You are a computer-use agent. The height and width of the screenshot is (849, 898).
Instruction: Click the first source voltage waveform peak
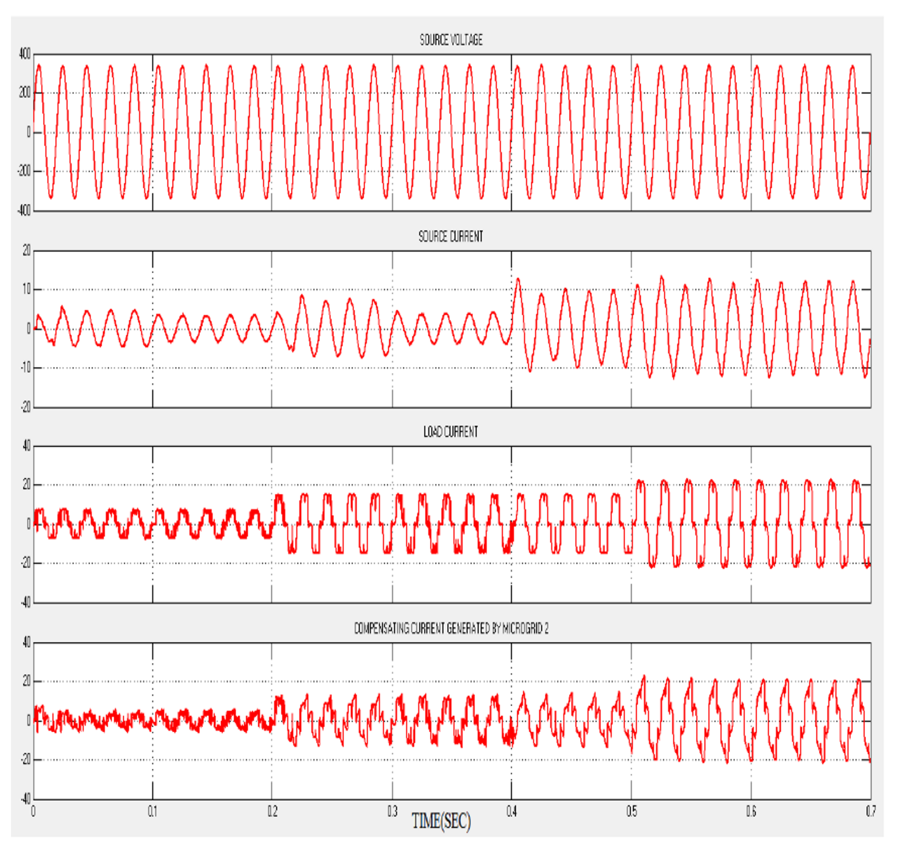pyautogui.click(x=39, y=66)
